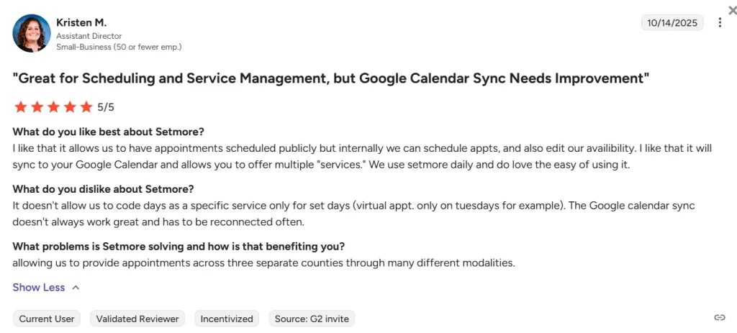Open the three-dot more options menu

click(720, 23)
